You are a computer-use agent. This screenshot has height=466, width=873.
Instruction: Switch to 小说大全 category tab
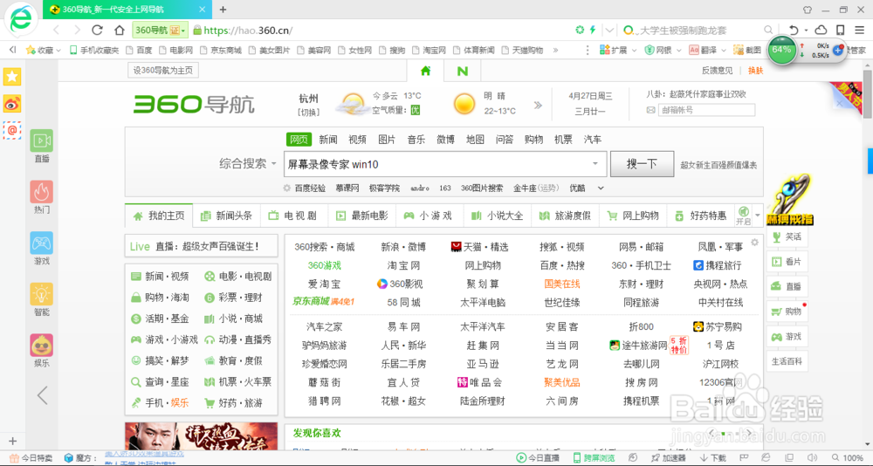498,216
